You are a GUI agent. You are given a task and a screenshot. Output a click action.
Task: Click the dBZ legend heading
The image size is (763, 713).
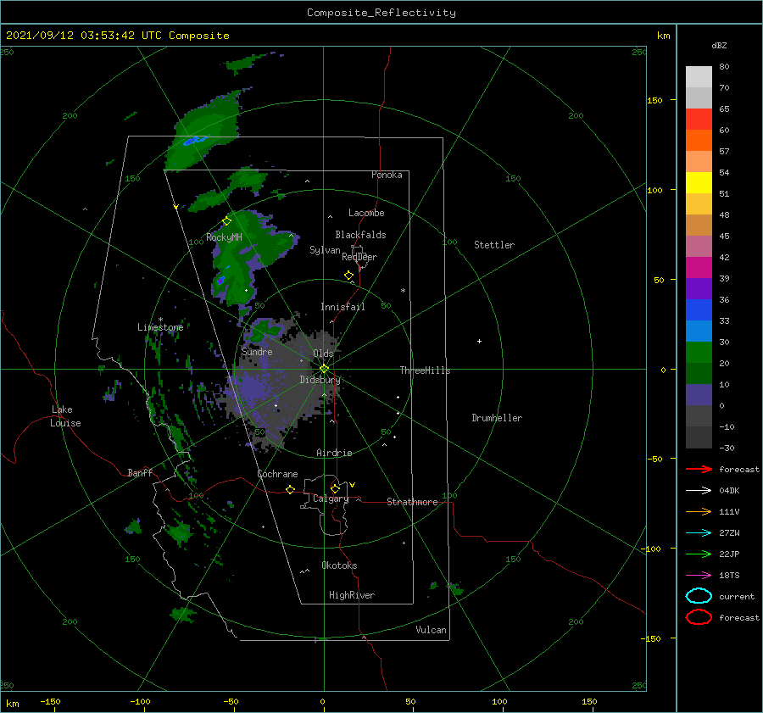[x=719, y=46]
